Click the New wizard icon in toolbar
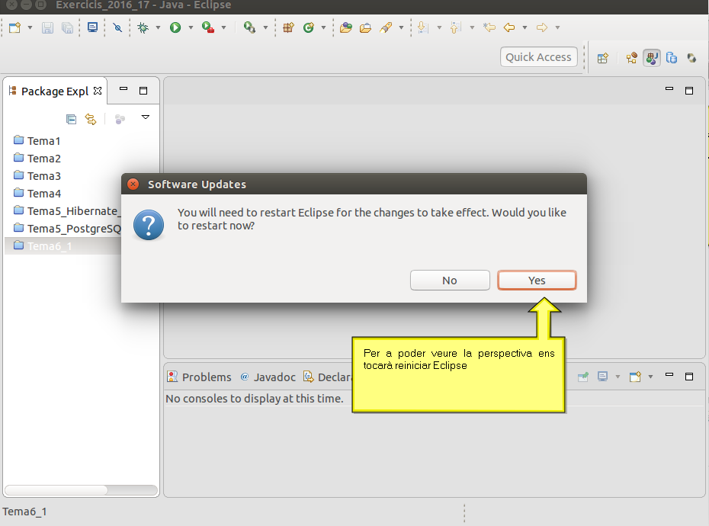The width and height of the screenshot is (709, 526). pyautogui.click(x=15, y=27)
